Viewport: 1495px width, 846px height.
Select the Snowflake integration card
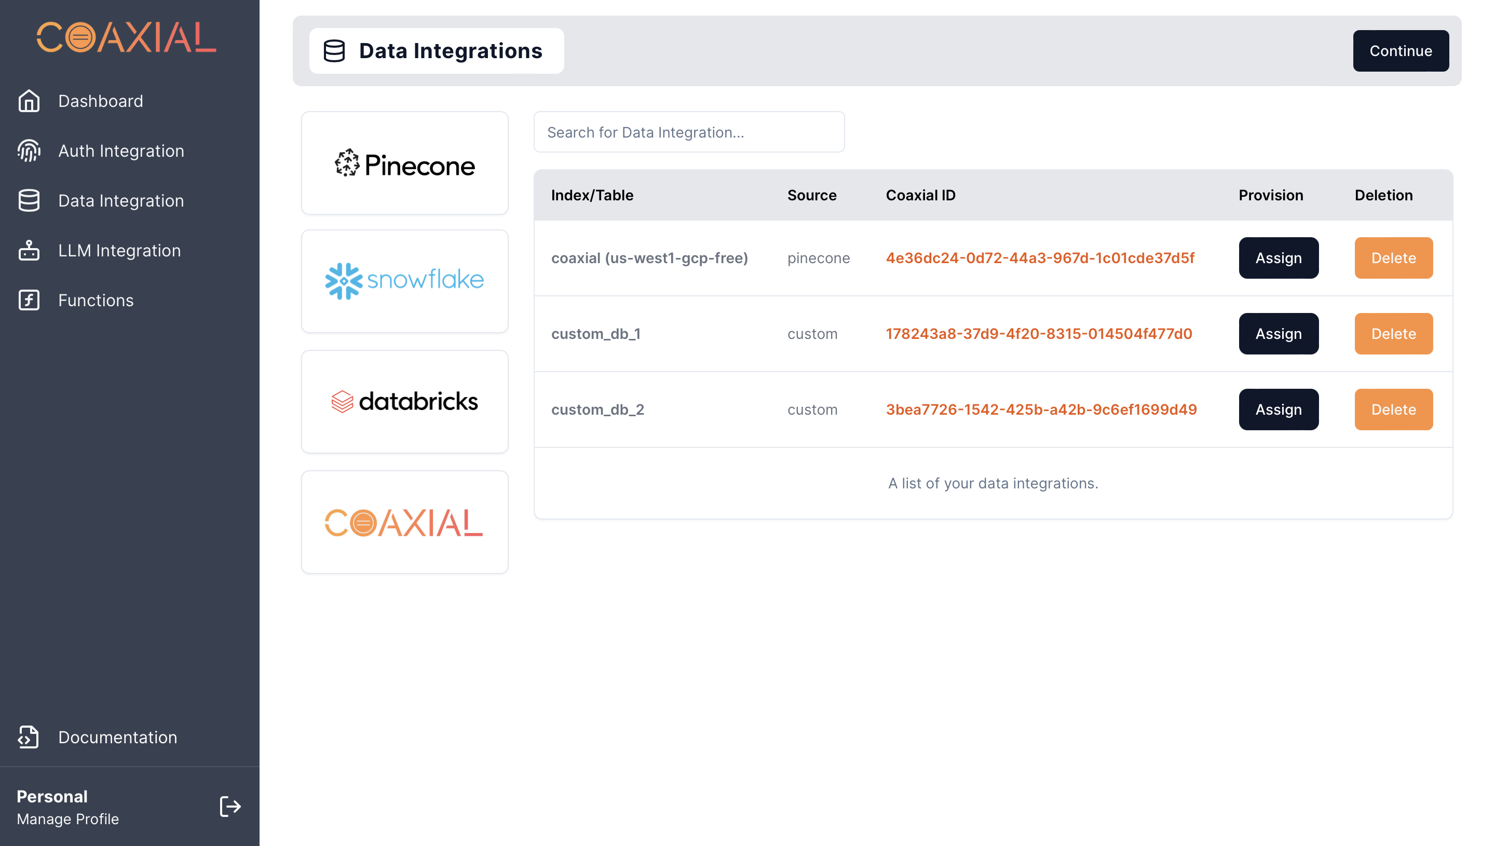click(x=404, y=281)
